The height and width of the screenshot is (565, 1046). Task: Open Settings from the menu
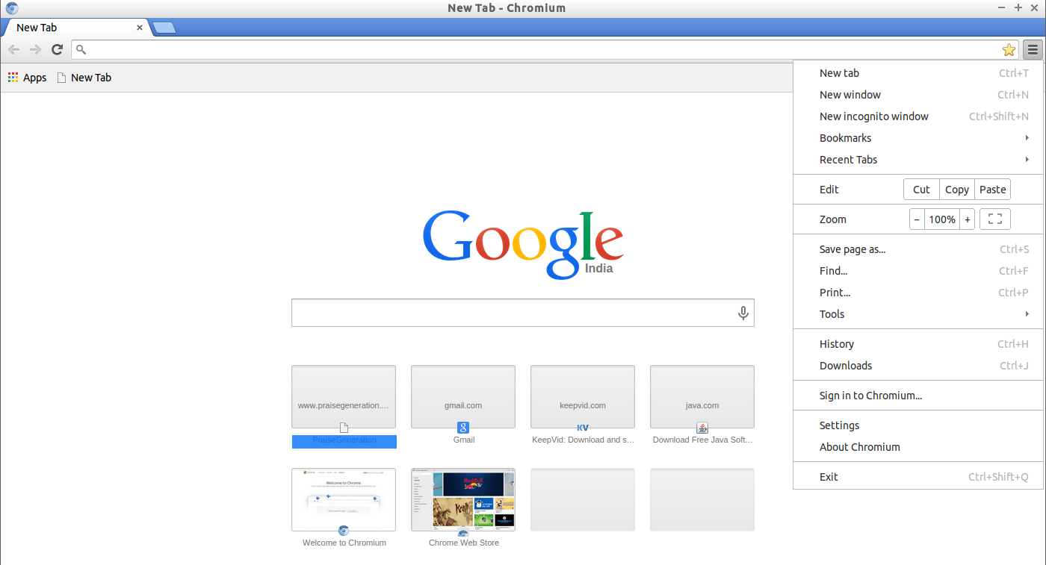coord(918,425)
